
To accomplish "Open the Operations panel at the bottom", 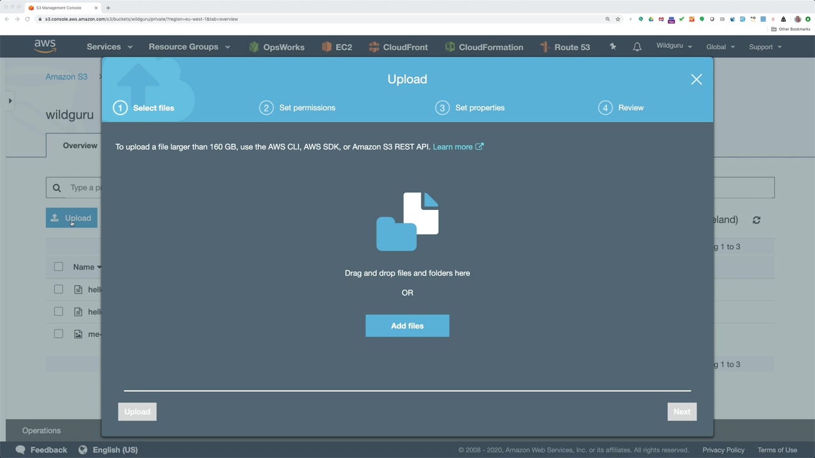I will click(41, 431).
